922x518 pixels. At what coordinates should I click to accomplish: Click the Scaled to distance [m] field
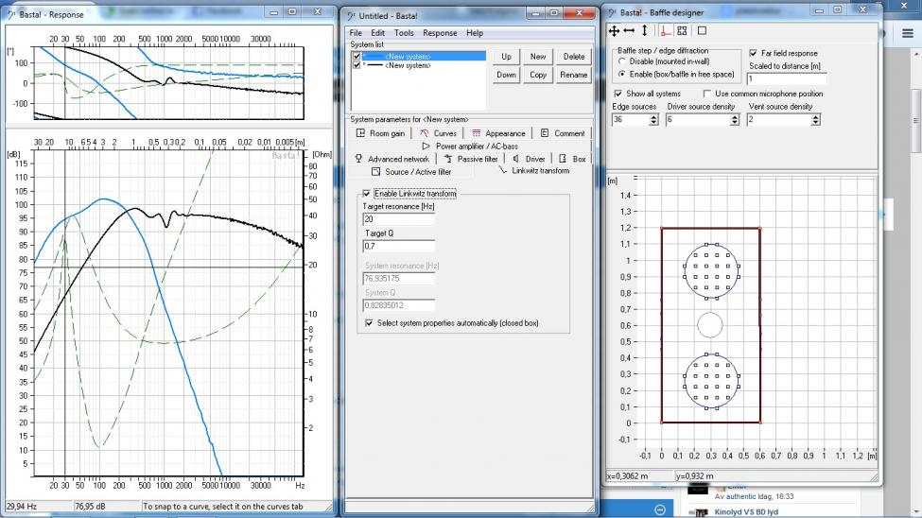[786, 78]
